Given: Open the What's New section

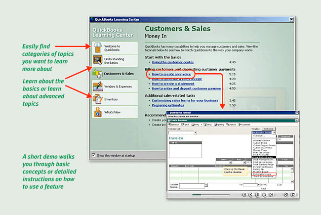Looking at the screenshot, I should (x=115, y=112).
